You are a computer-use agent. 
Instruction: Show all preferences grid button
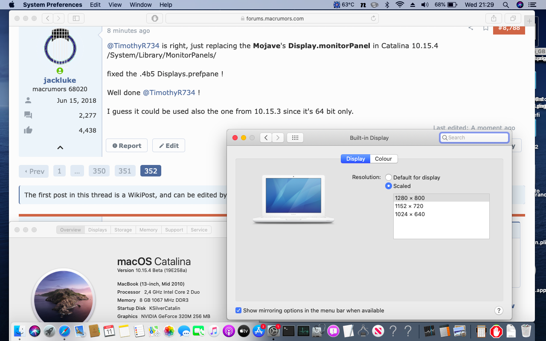point(295,138)
